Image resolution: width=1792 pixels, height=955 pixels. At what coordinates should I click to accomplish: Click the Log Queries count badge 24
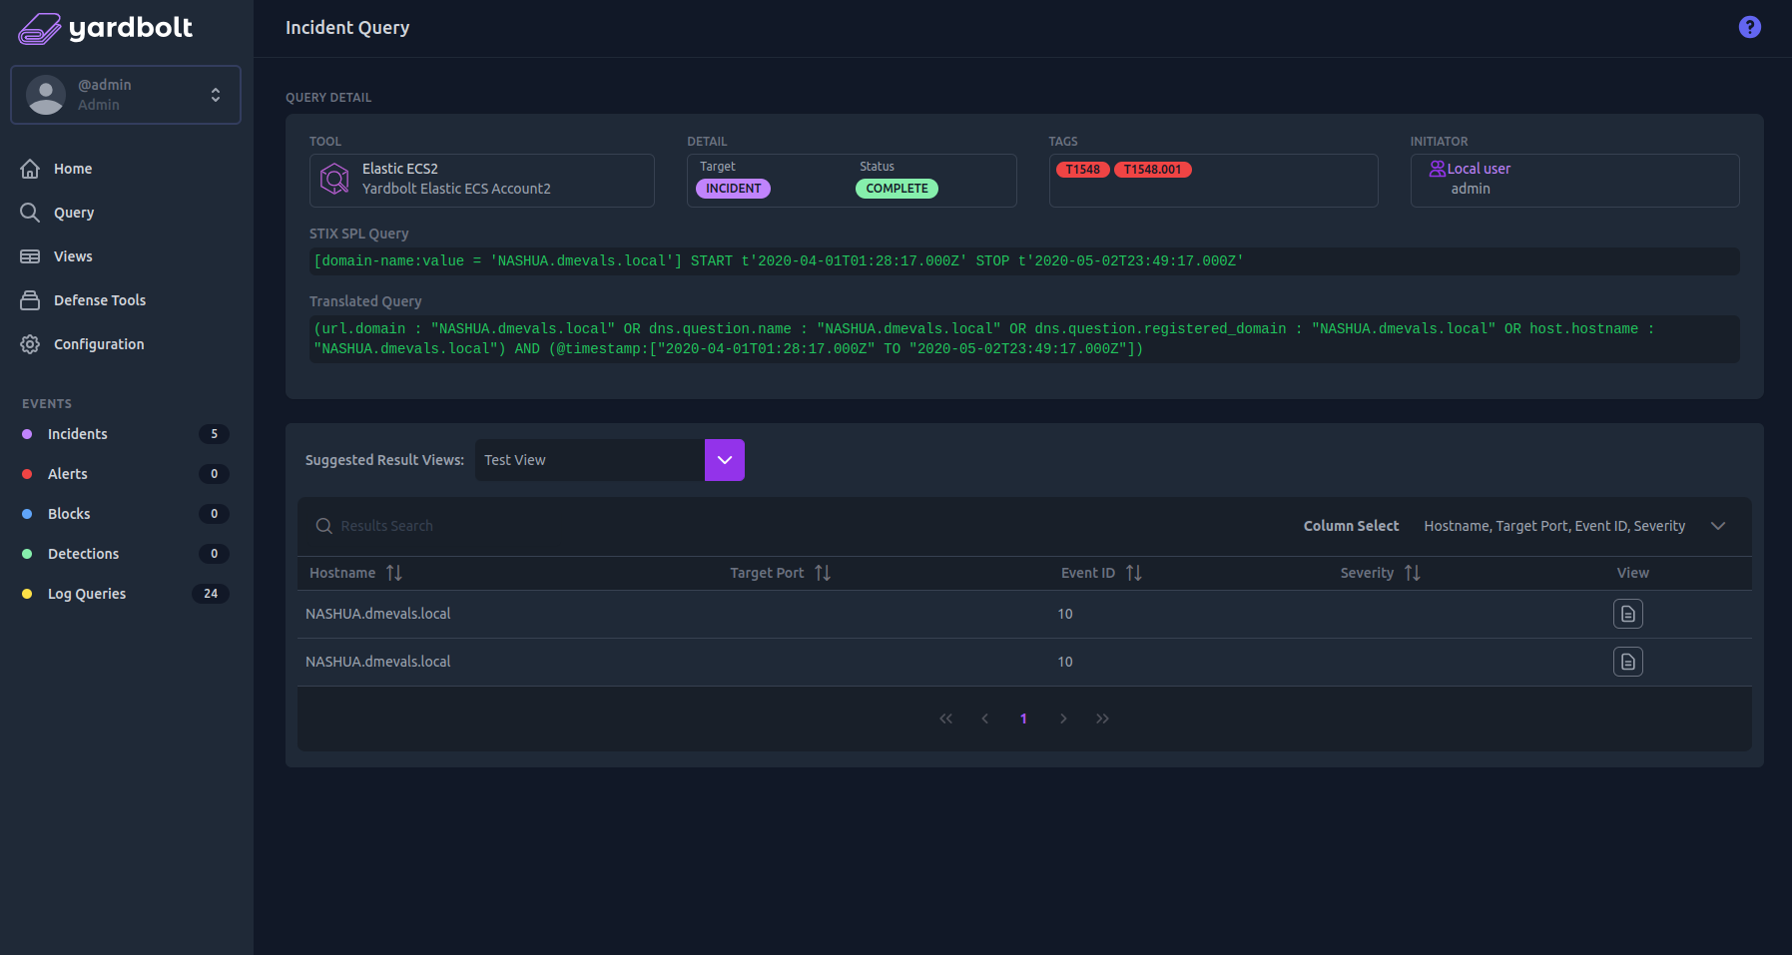211,594
